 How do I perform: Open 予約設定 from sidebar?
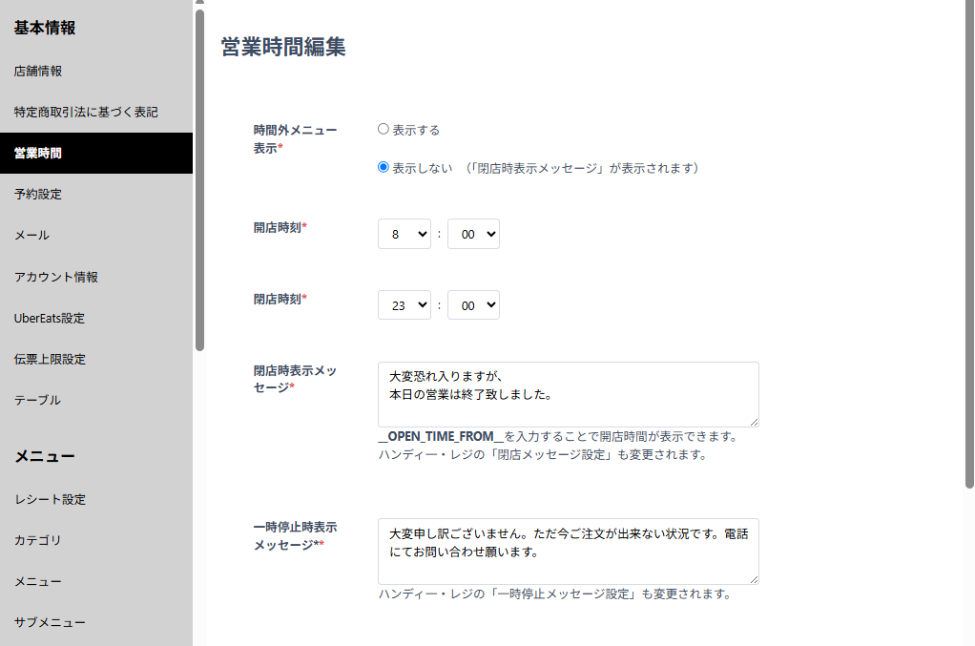pyautogui.click(x=38, y=194)
